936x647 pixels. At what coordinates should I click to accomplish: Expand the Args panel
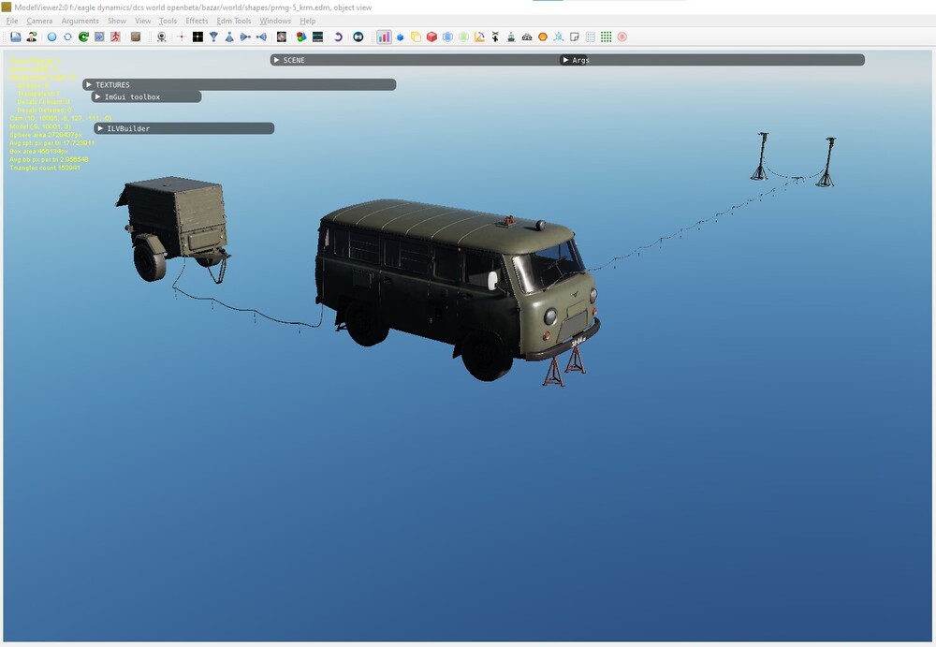565,60
